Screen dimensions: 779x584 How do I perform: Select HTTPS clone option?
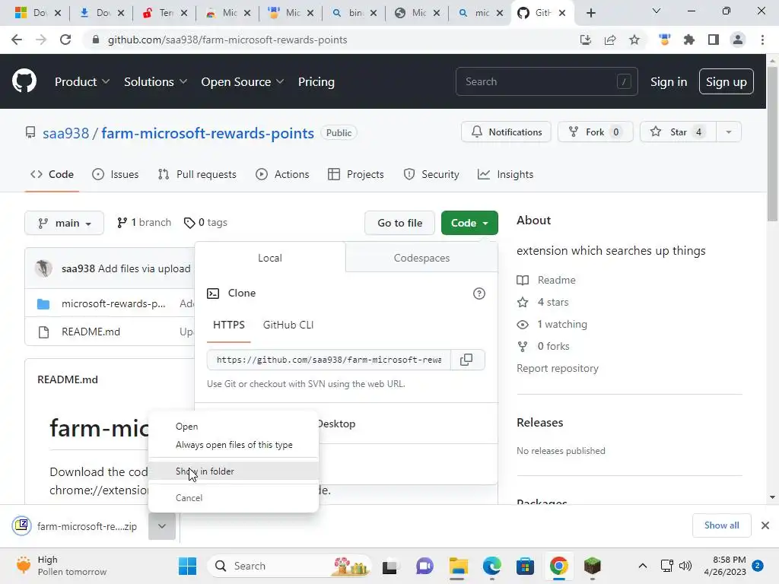coord(228,325)
